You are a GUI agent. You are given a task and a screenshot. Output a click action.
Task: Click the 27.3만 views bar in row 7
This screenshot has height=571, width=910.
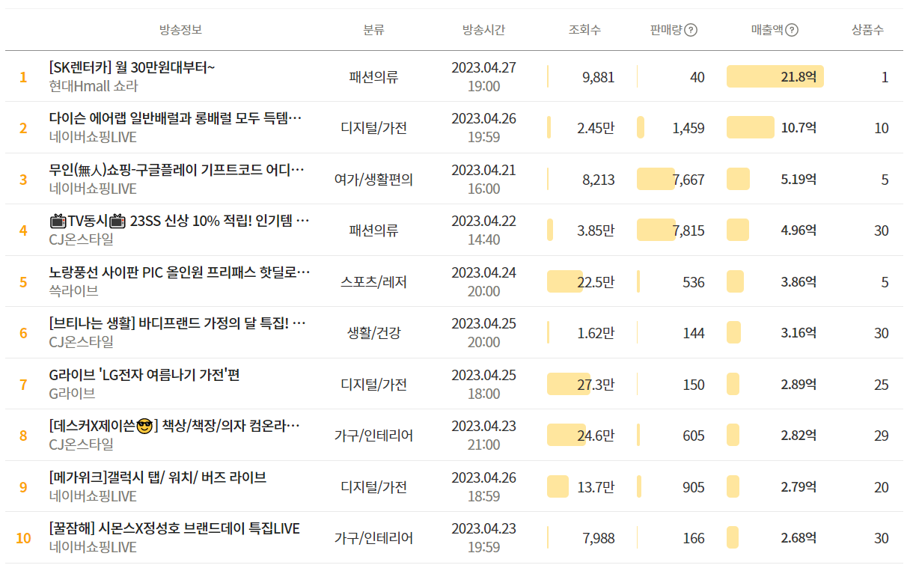pos(569,384)
